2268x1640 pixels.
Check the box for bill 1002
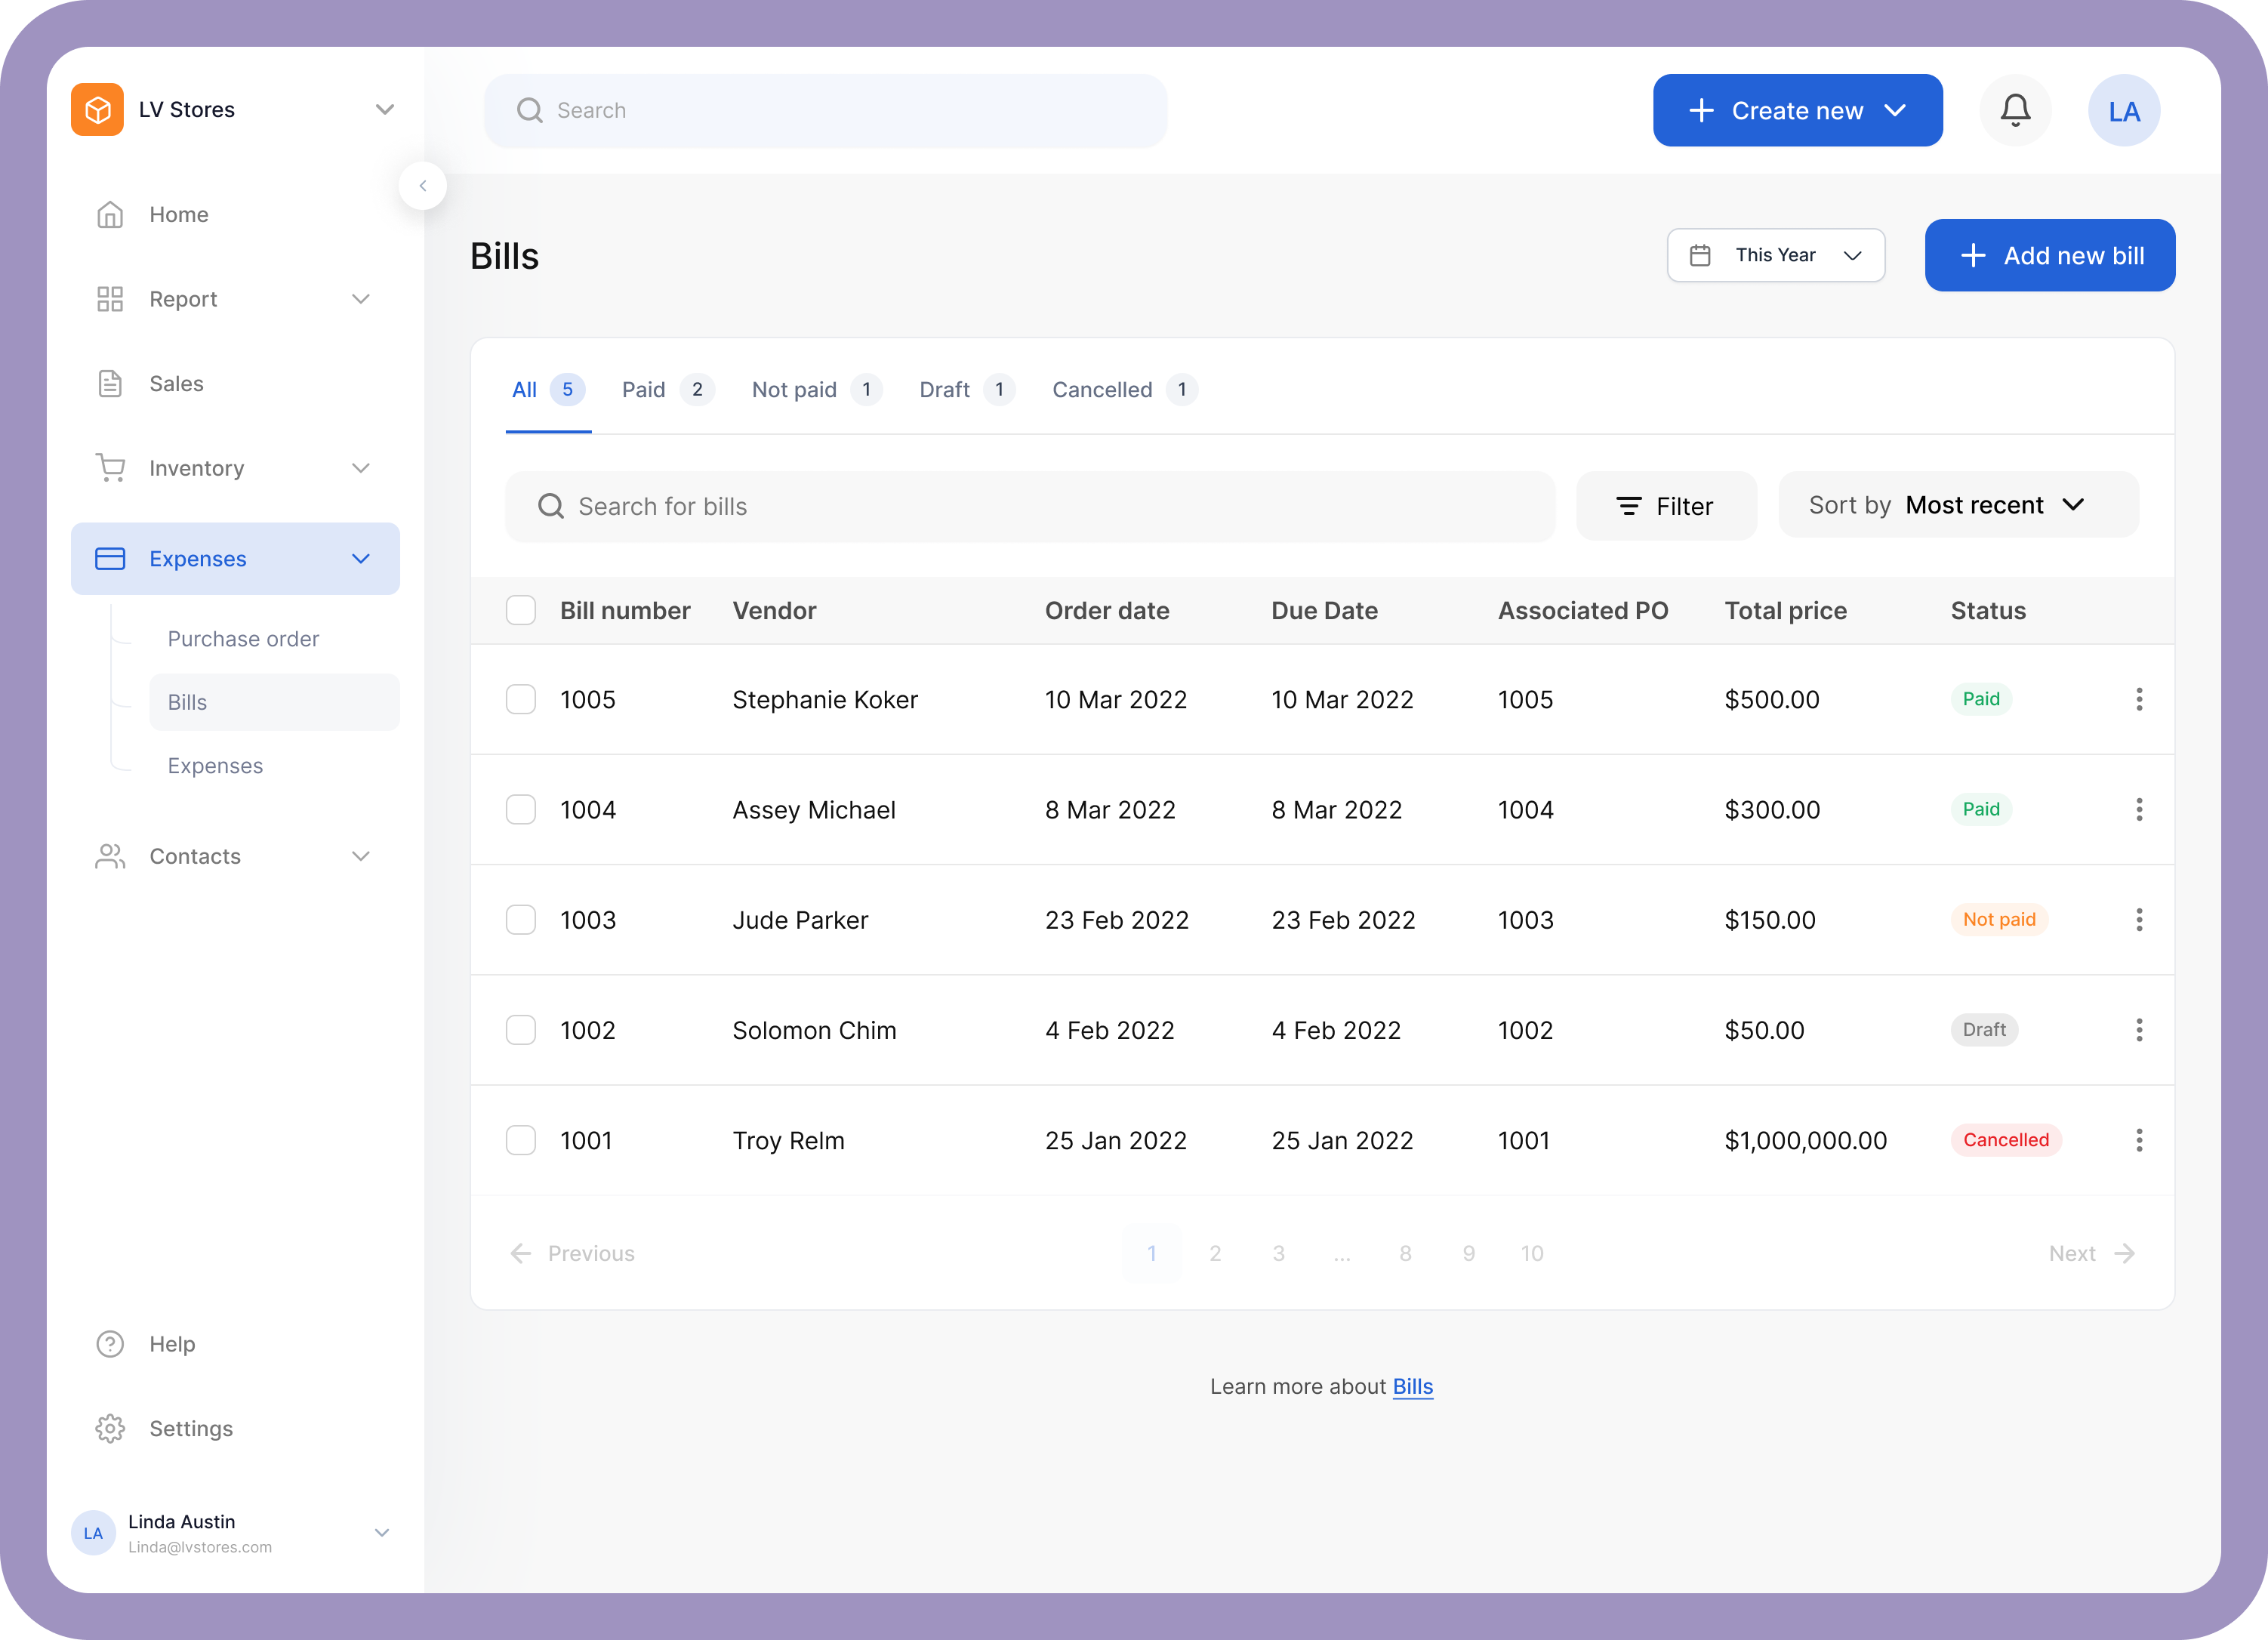[521, 1030]
